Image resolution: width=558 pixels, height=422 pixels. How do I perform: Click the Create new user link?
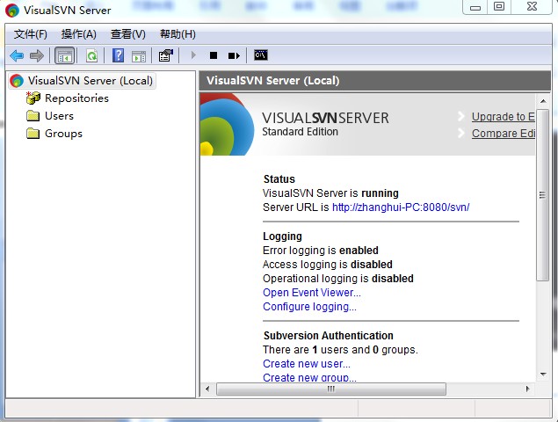coord(307,364)
